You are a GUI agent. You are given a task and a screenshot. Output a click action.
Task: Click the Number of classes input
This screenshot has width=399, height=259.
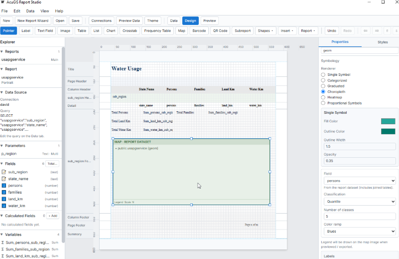pos(360,217)
